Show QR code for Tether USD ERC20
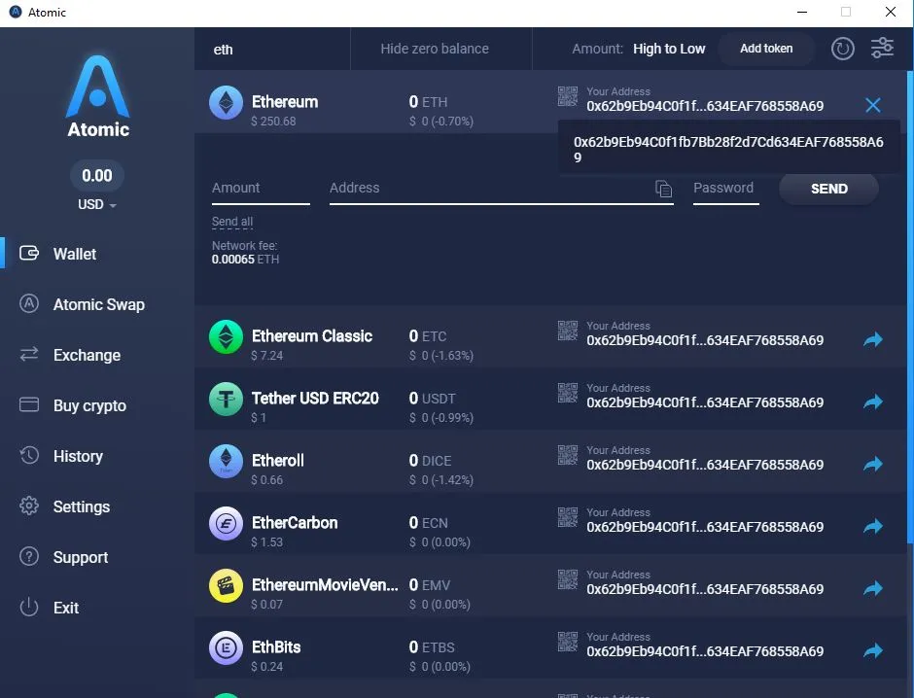 pos(567,394)
